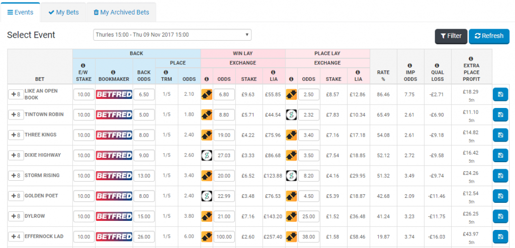The width and height of the screenshot is (515, 248).
Task: Save the TINTOWN ROBIN bet
Action: tap(500, 115)
